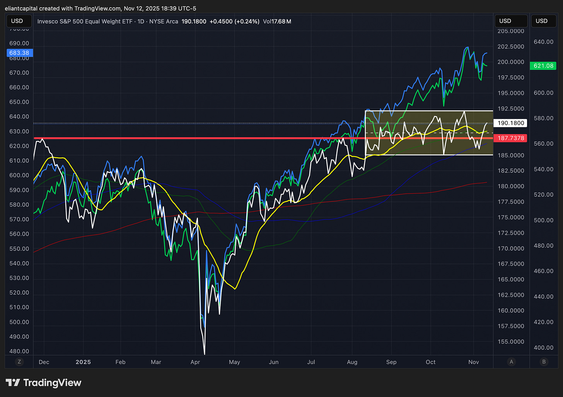The height and width of the screenshot is (397, 563).
Task: Click the Jun label on time axis
Action: click(x=273, y=362)
